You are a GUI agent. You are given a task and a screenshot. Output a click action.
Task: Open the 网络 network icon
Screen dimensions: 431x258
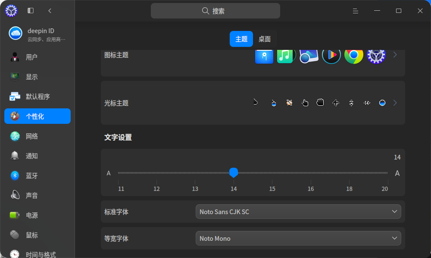click(x=15, y=136)
